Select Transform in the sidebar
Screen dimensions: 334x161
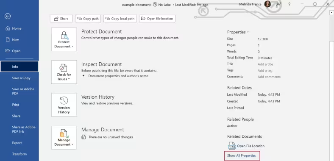tap(19, 154)
